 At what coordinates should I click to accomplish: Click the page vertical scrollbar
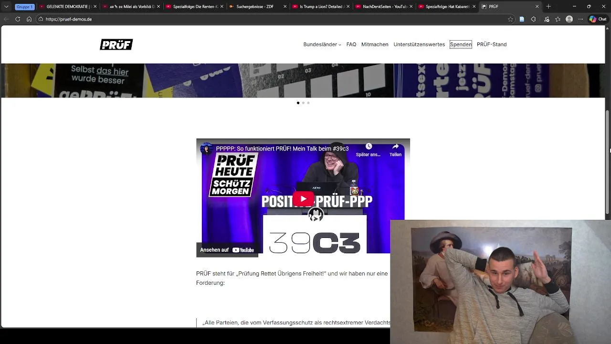pyautogui.click(x=608, y=162)
